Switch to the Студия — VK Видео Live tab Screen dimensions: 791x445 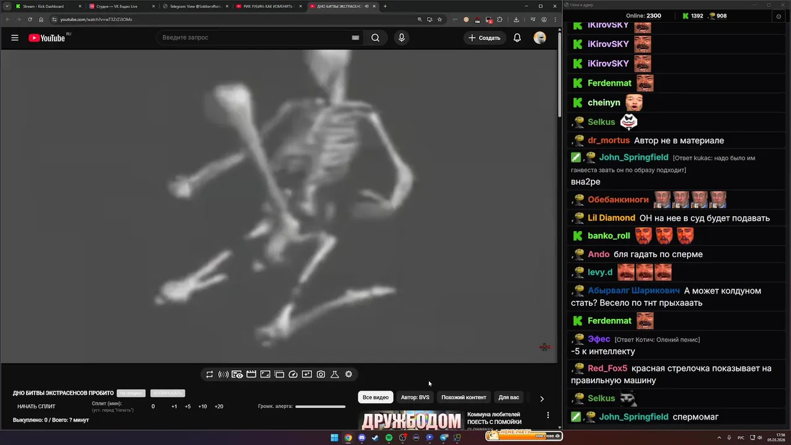(121, 6)
